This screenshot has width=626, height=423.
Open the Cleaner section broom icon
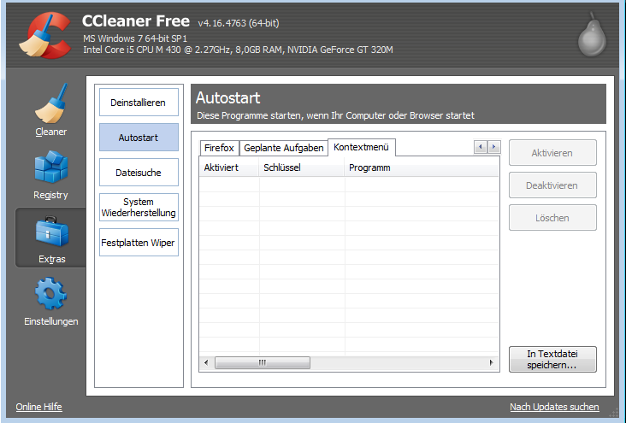tap(50, 103)
